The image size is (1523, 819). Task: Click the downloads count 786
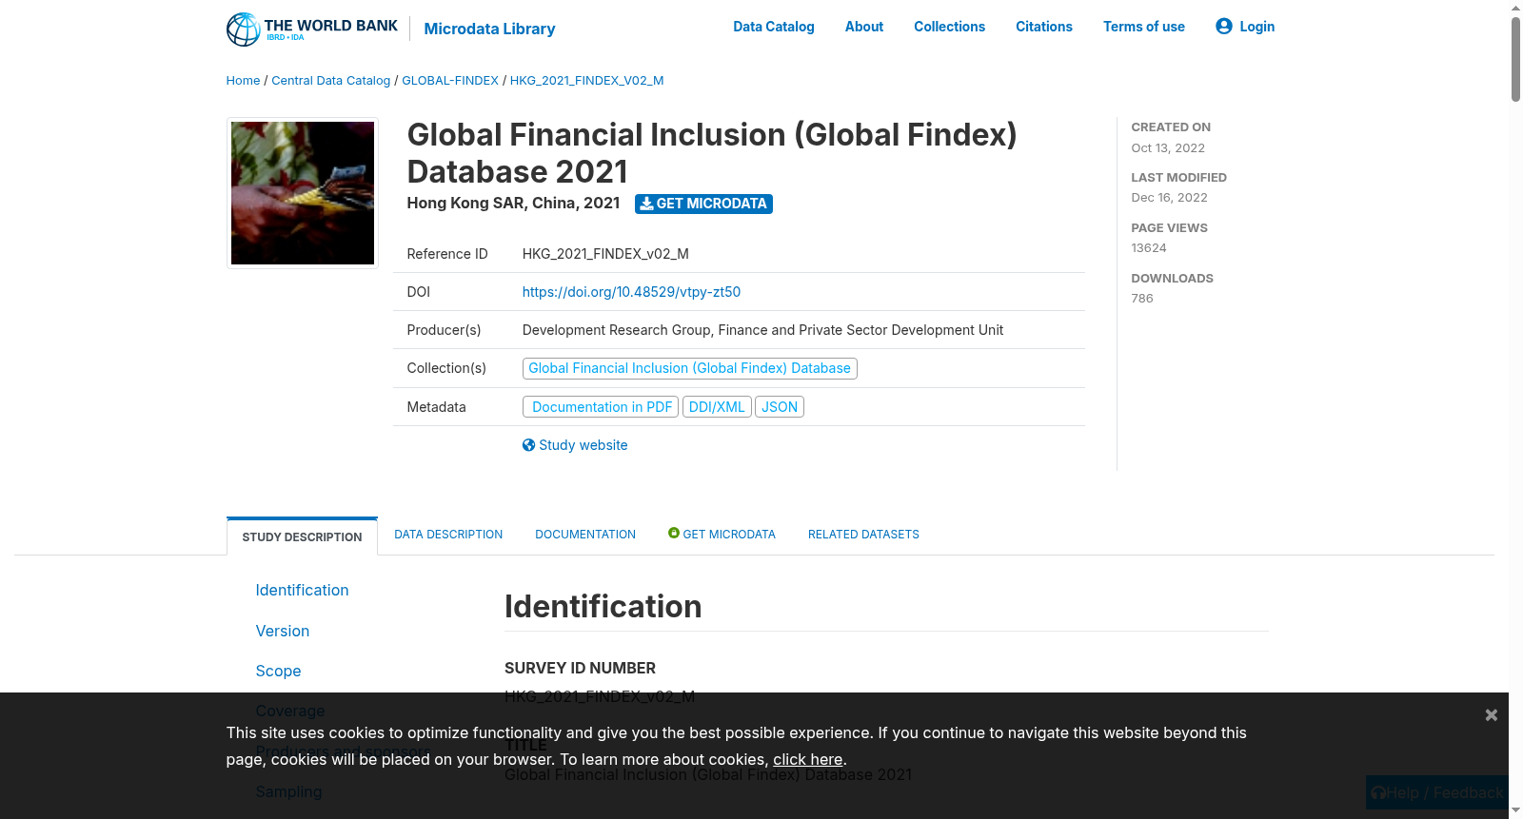[x=1142, y=299]
